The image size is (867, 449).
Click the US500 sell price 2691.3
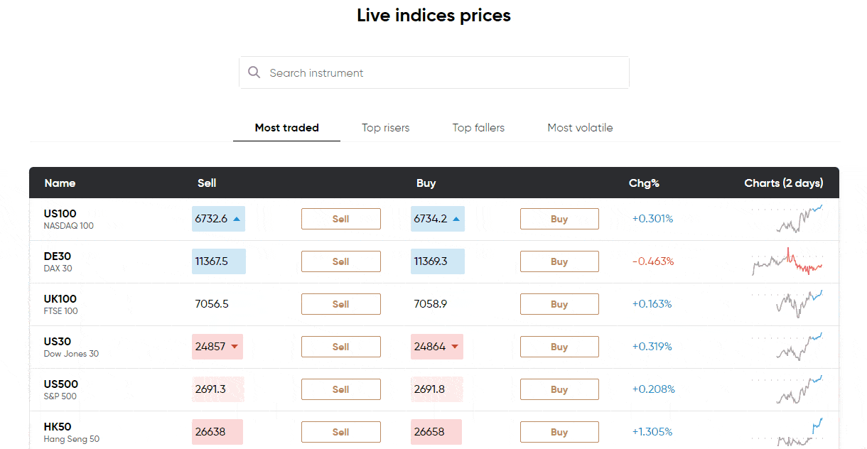(217, 389)
